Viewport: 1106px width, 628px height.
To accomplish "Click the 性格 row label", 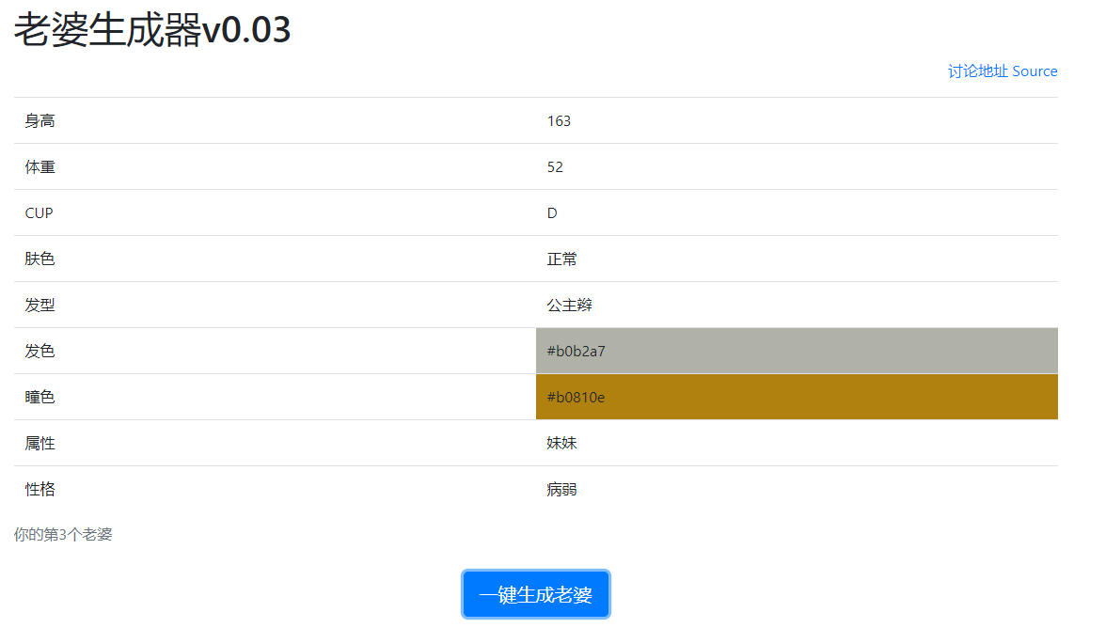I will (x=39, y=489).
